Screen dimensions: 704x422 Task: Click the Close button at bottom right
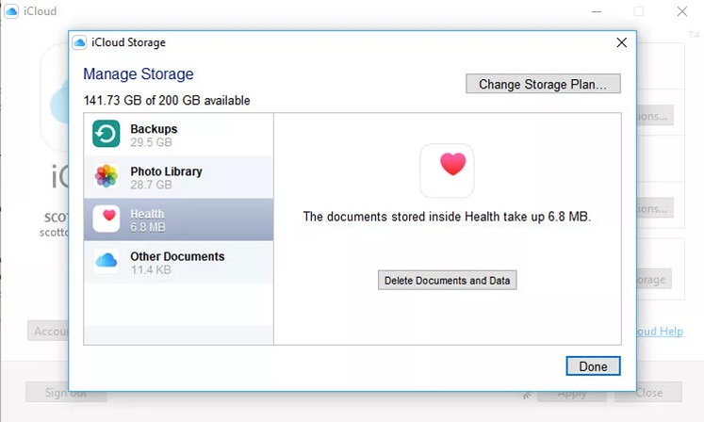(x=648, y=393)
